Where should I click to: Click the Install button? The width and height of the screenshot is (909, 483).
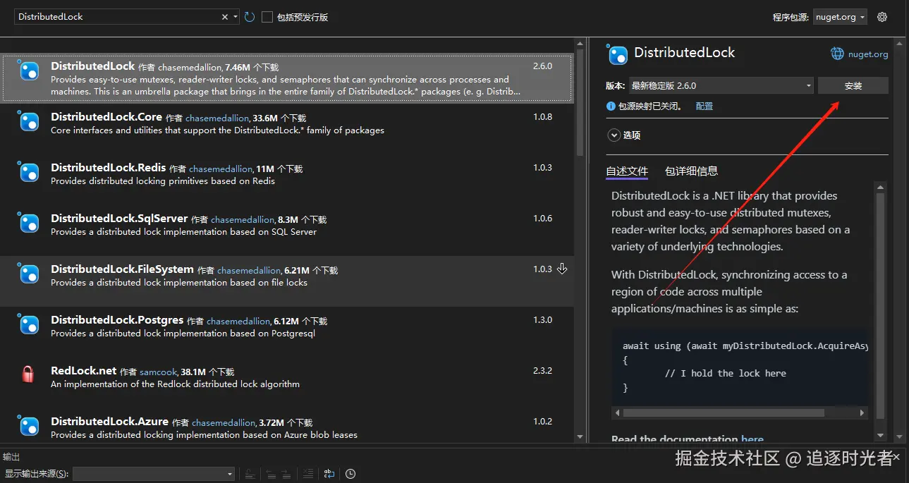(x=853, y=86)
